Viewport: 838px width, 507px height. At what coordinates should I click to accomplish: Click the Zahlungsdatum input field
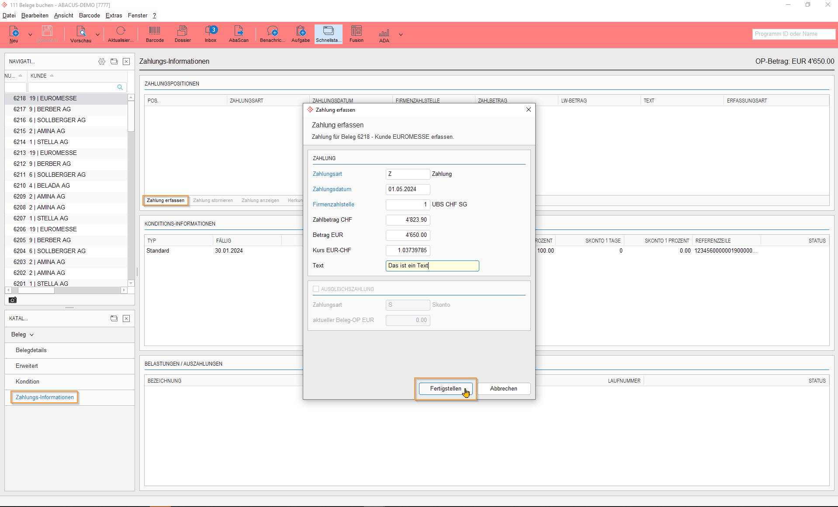click(x=407, y=189)
